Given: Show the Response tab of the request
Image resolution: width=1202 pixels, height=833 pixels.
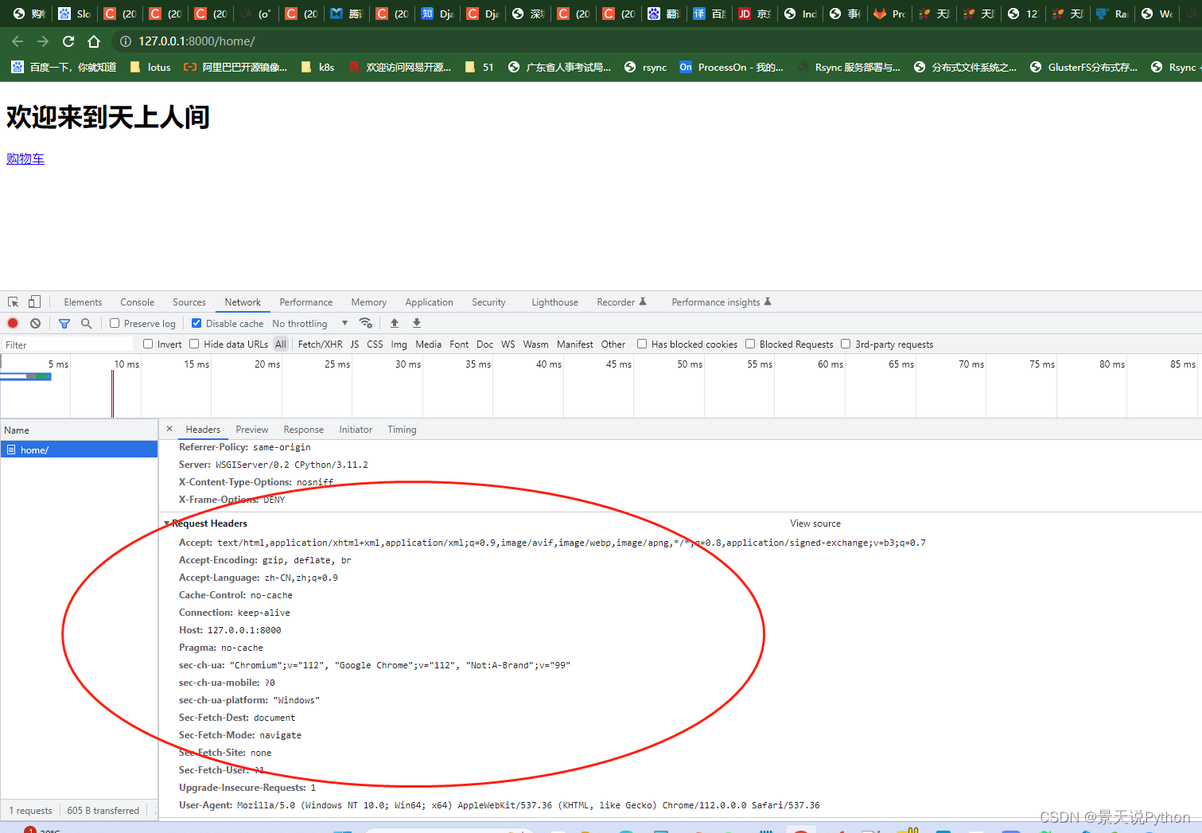Looking at the screenshot, I should coord(304,430).
